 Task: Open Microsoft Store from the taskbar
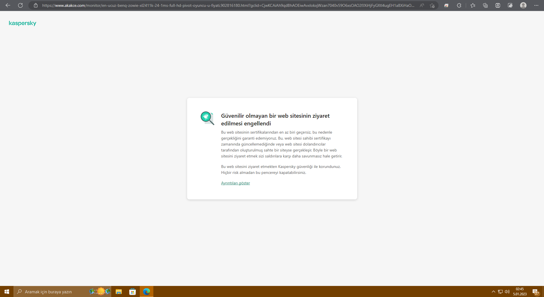click(x=132, y=292)
